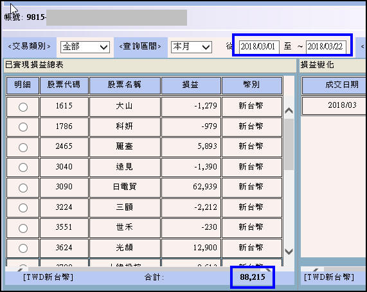Click the down arrow of the table scrollbar

289,252
